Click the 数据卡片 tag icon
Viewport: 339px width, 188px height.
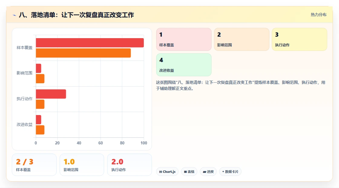pos(223,172)
